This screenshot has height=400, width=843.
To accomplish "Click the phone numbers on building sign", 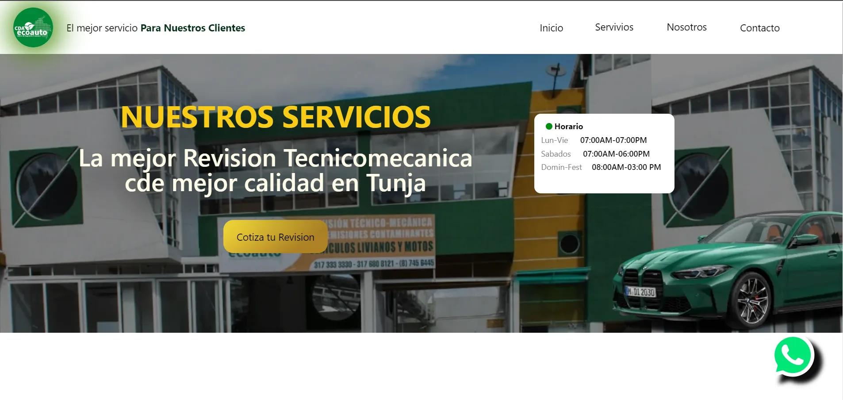I will click(374, 264).
